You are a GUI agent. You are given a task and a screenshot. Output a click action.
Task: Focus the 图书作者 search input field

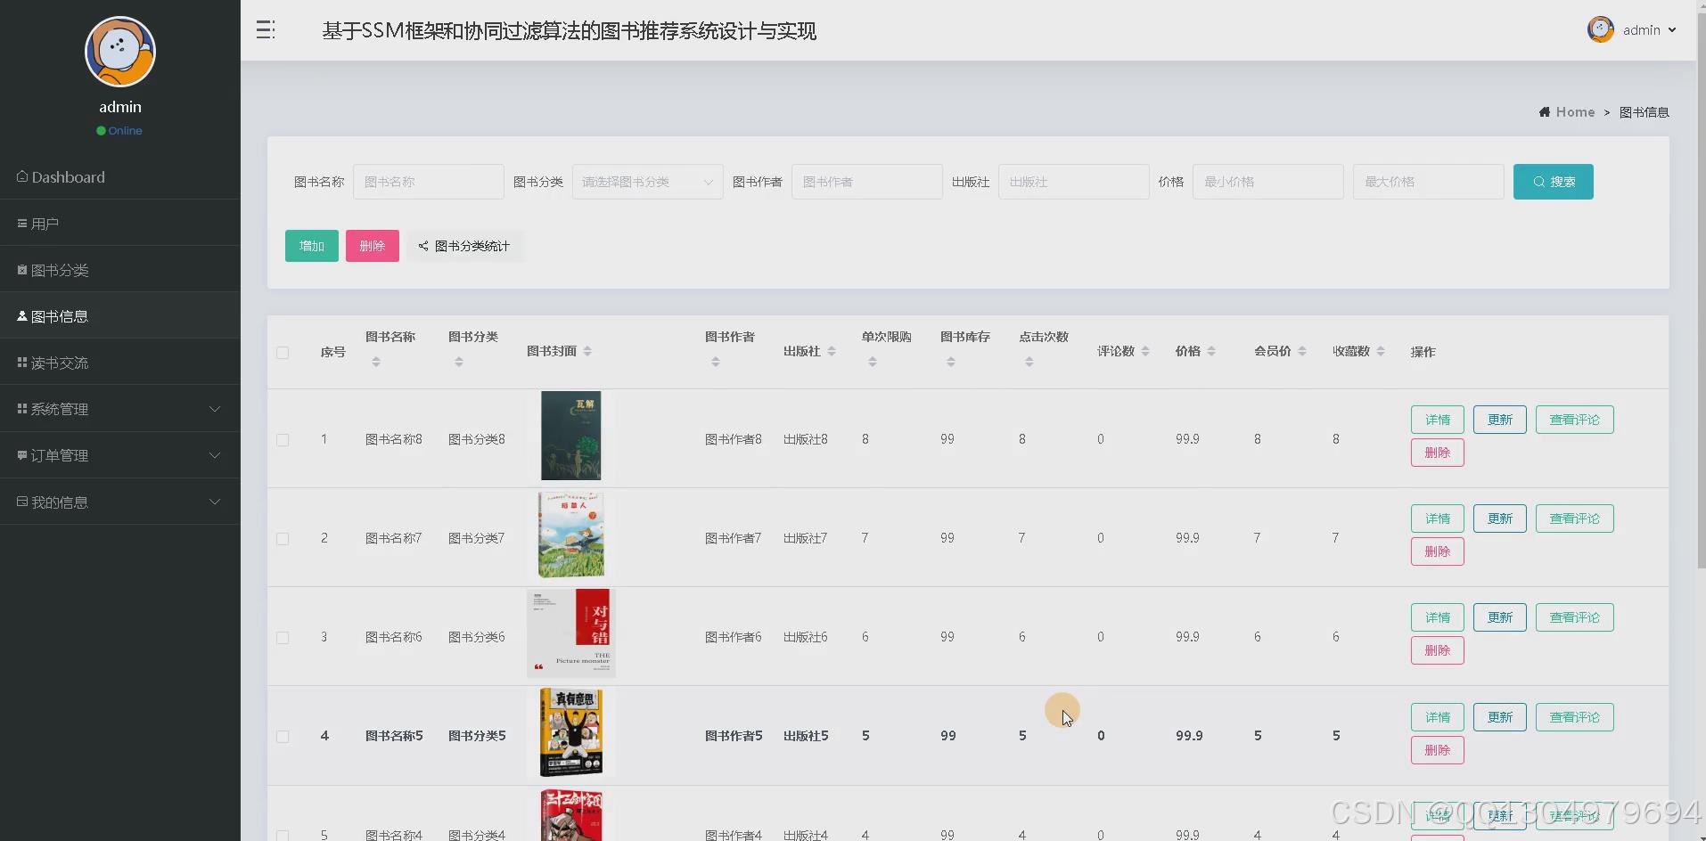click(x=867, y=182)
